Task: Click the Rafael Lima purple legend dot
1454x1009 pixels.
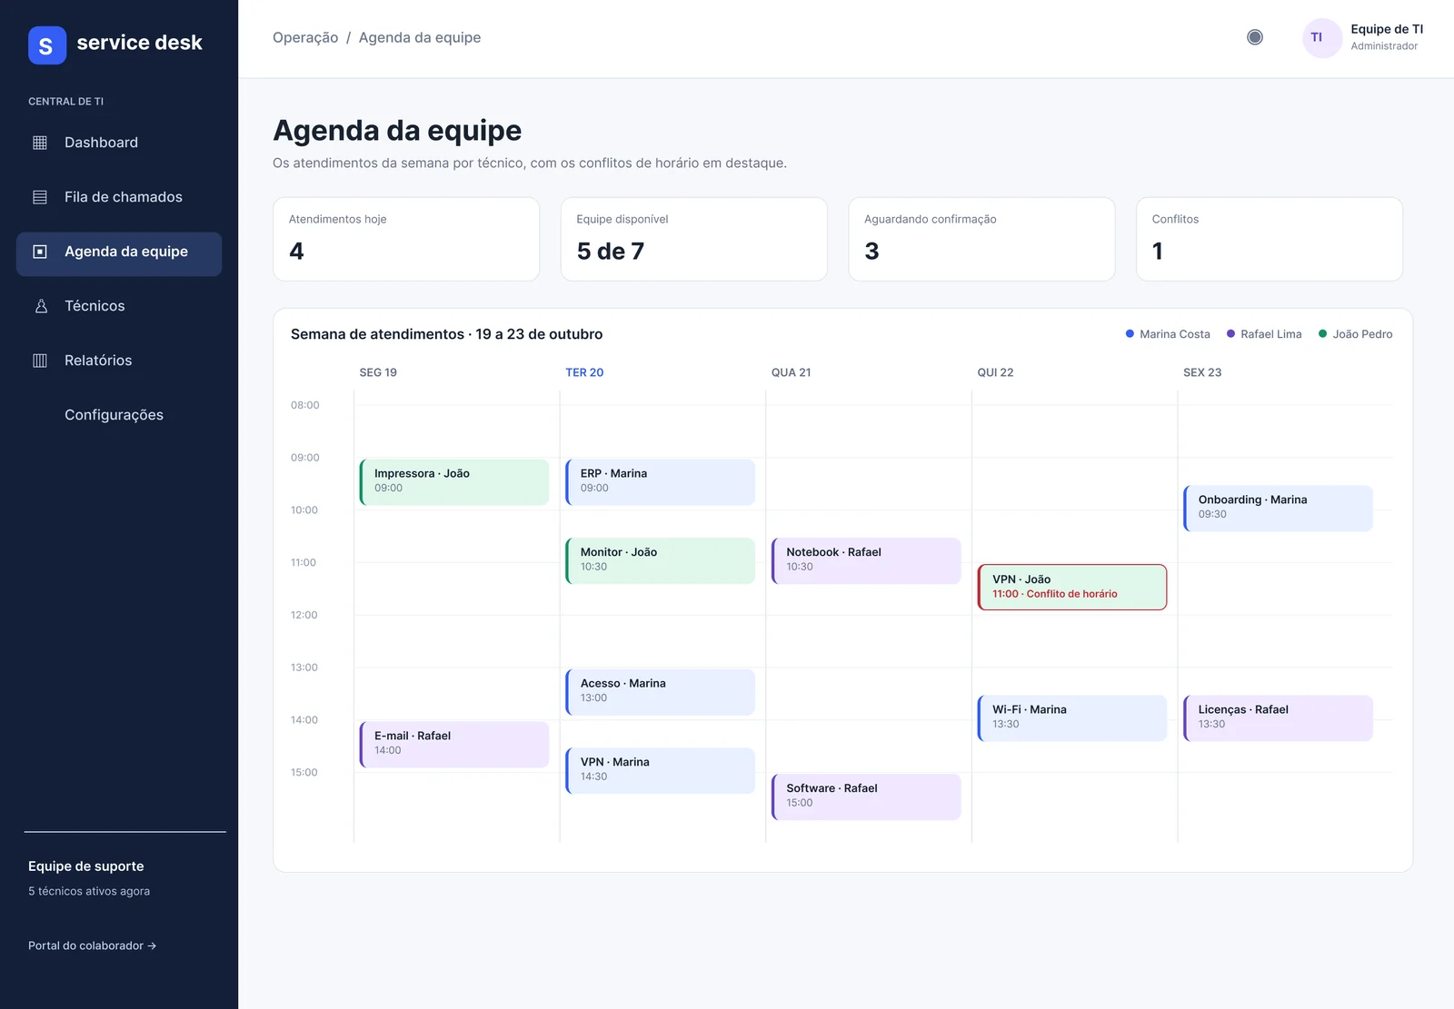Action: point(1230,334)
